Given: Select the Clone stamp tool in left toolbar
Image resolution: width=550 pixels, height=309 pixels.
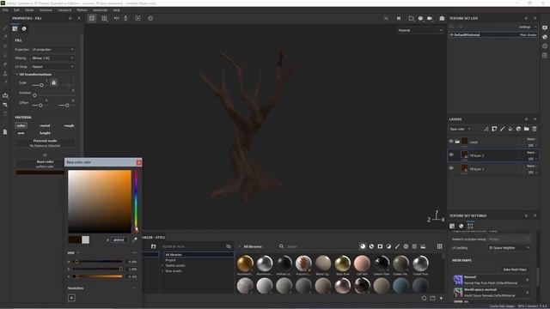Looking at the screenshot, I should point(5,74).
